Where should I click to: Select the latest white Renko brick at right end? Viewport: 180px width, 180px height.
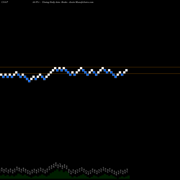coord(126,70)
